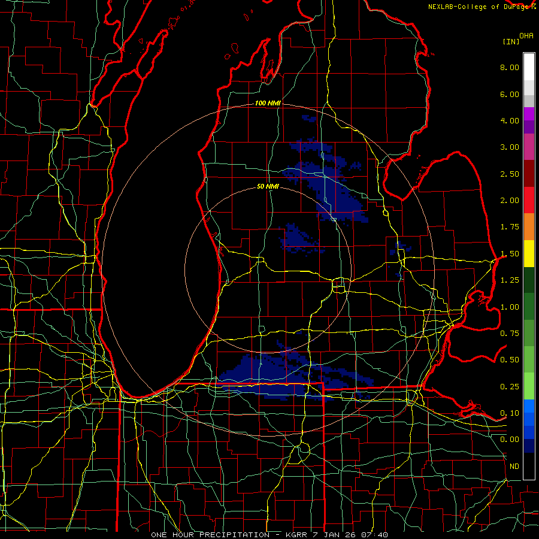Click the dark red 2.50 swatch

pyautogui.click(x=529, y=174)
